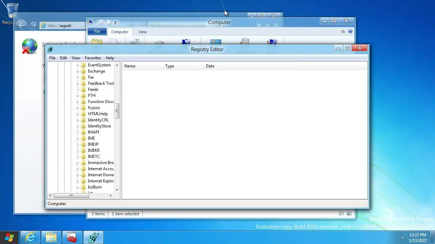Screen dimensions: 435x244
Task: Select the Function Discovery key
Action: point(101,102)
